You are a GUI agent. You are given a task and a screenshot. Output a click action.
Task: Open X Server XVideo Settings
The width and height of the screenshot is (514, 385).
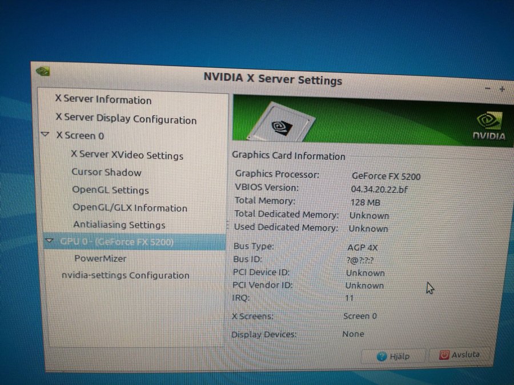(x=127, y=155)
